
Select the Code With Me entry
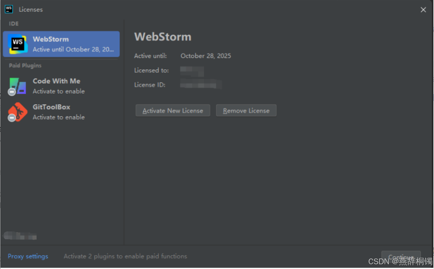tap(61, 86)
